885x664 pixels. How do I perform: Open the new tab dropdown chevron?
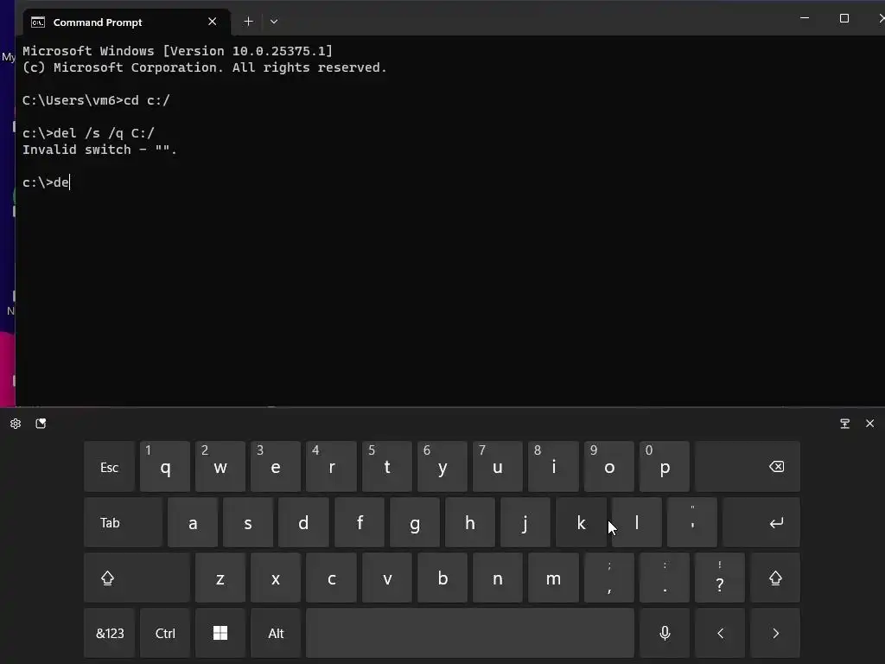(x=274, y=22)
